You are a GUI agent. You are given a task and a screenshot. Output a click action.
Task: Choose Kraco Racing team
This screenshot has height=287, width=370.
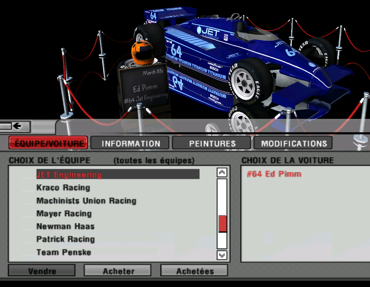point(63,188)
